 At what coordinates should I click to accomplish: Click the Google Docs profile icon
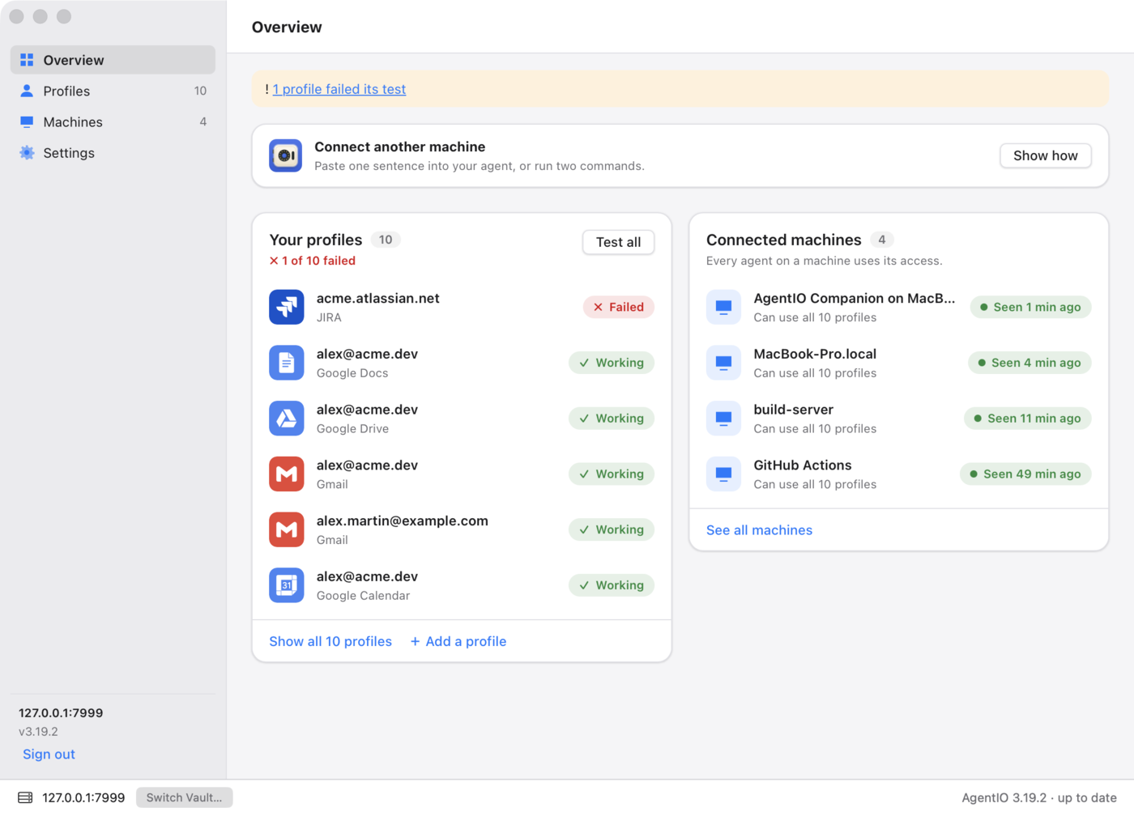coord(287,363)
